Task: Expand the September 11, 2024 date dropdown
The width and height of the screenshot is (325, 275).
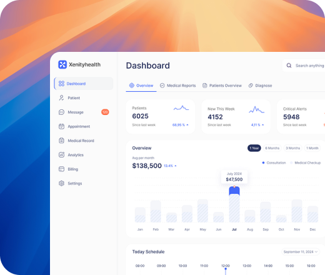Action: point(301,252)
